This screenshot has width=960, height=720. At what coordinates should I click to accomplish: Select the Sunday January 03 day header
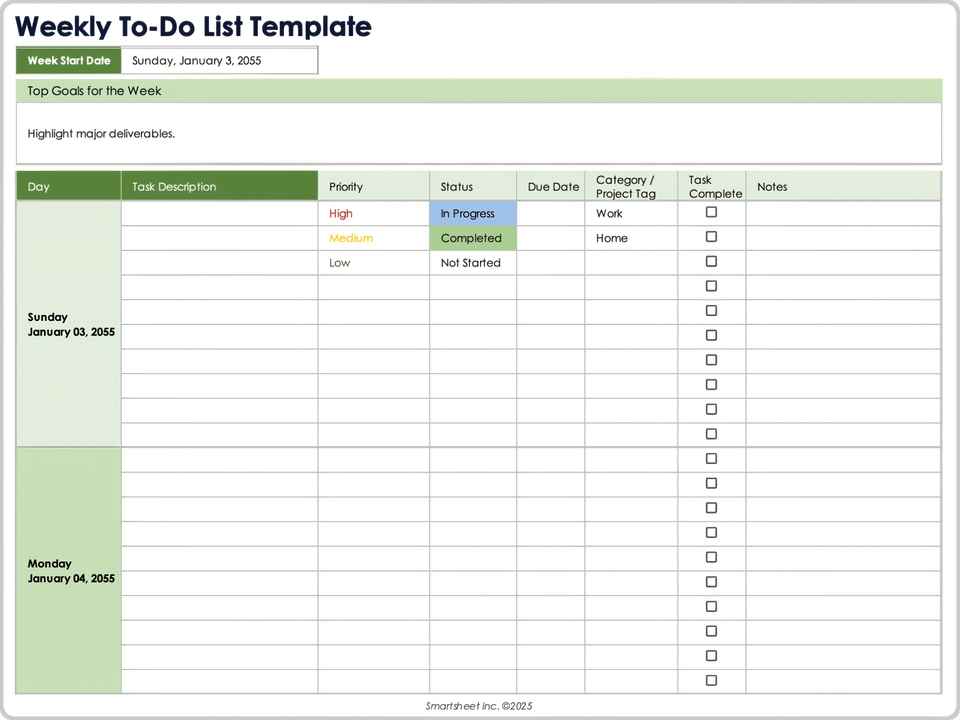pyautogui.click(x=70, y=324)
